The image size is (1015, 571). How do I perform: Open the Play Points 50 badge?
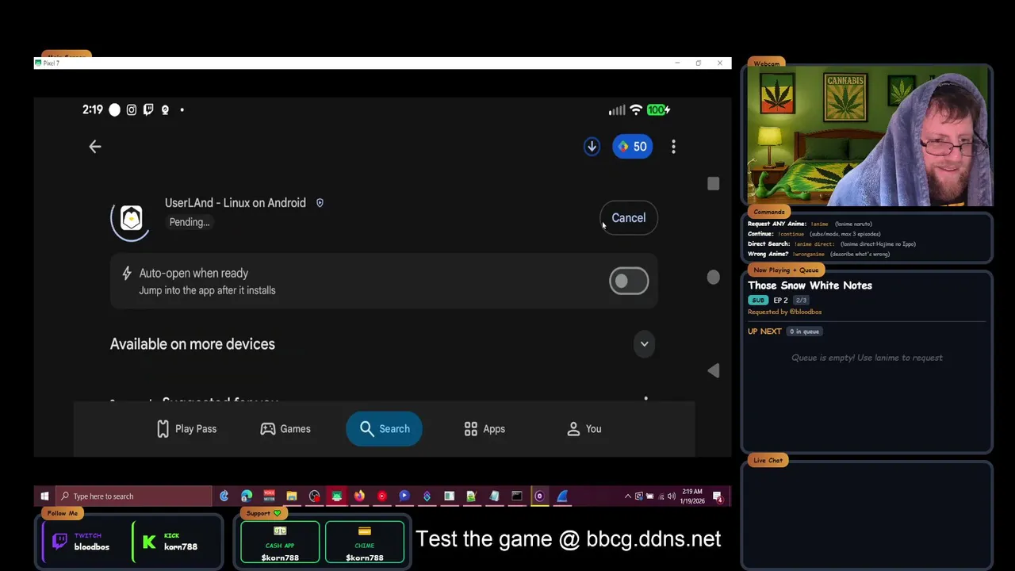tap(632, 146)
